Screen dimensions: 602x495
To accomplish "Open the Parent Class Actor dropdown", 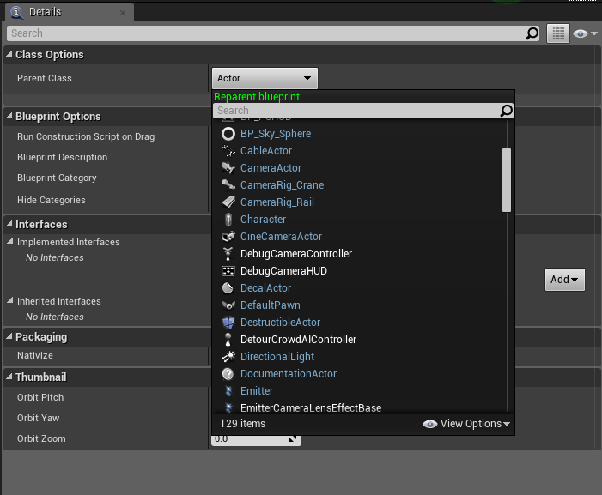I will [x=265, y=78].
